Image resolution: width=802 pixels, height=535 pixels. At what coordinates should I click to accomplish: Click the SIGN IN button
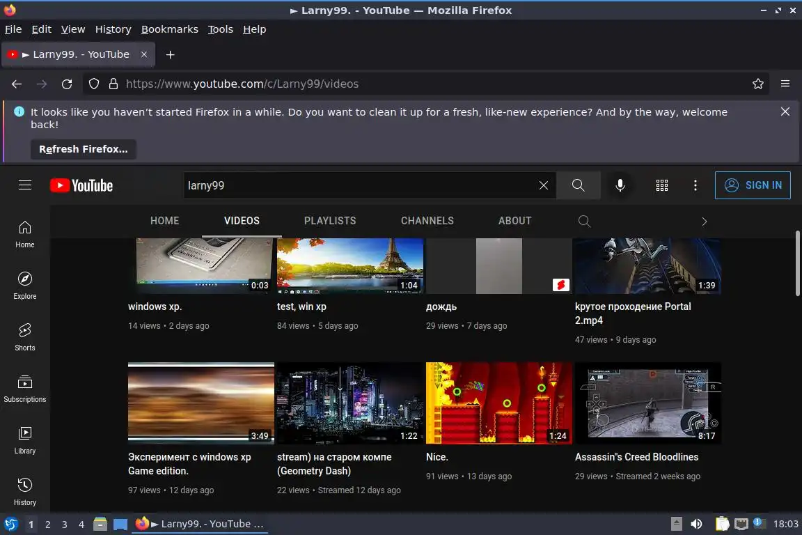pyautogui.click(x=753, y=185)
